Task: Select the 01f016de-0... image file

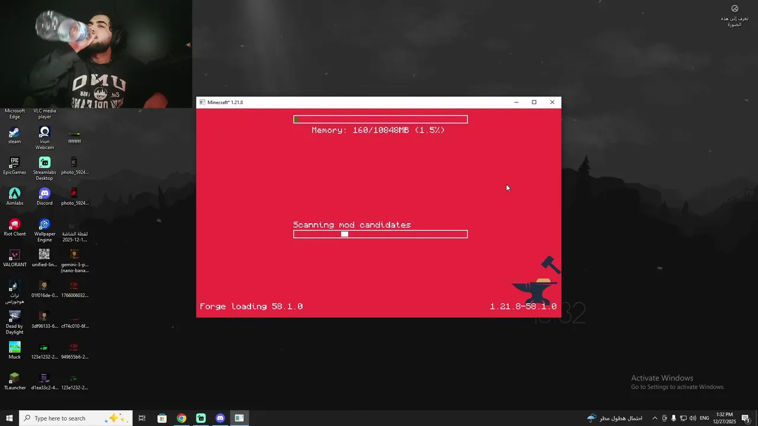Action: (44, 289)
